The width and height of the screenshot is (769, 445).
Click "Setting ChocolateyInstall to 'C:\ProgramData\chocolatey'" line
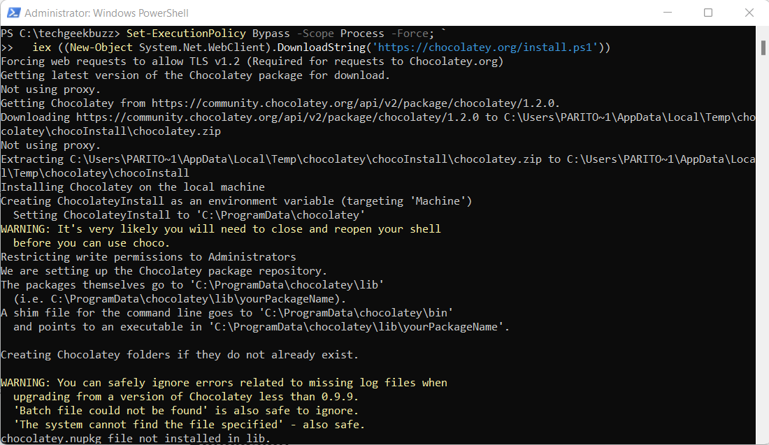pos(189,215)
